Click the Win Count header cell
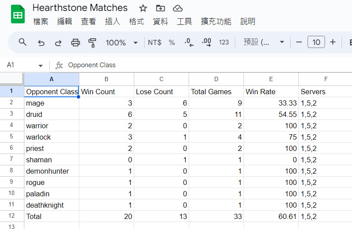 (x=106, y=92)
